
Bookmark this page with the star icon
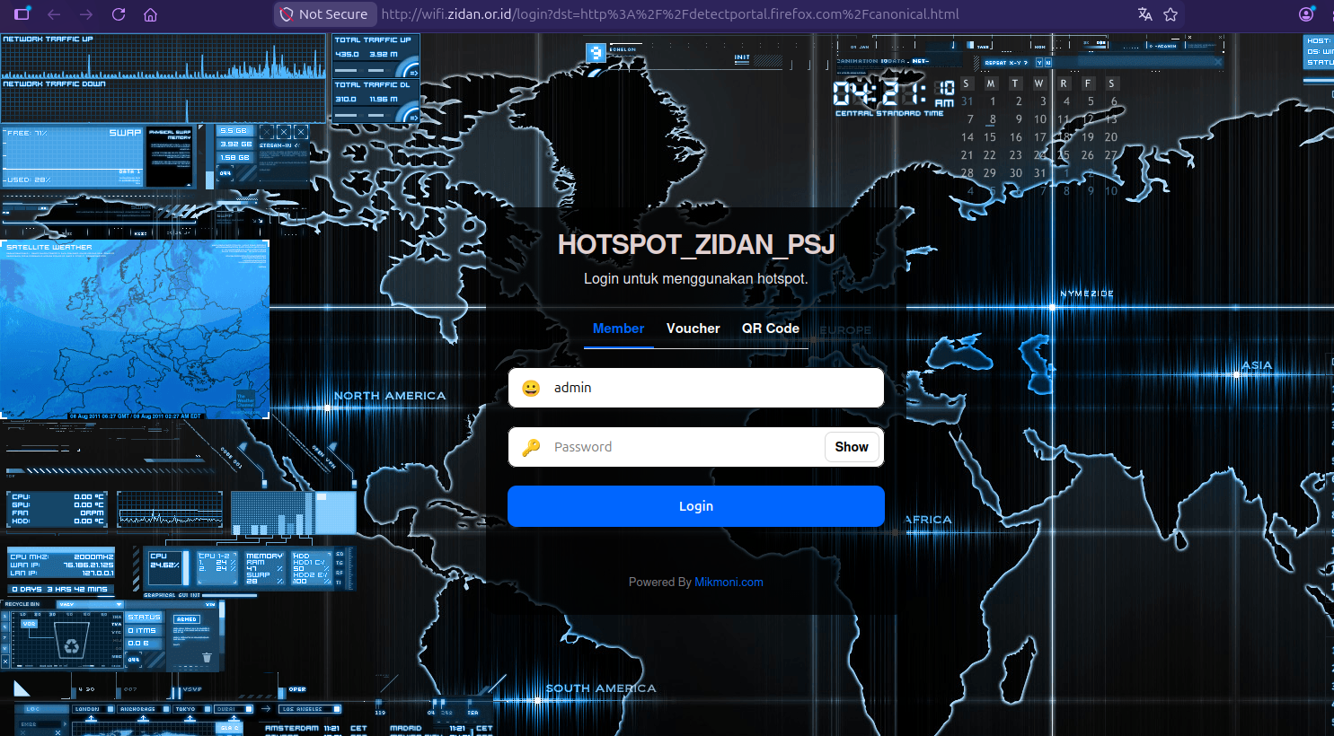pos(1171,14)
